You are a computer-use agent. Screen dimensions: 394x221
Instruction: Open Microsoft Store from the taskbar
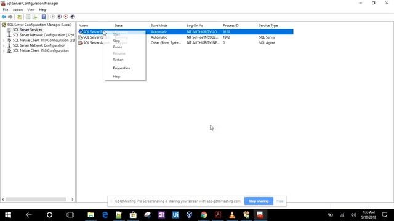(133, 215)
